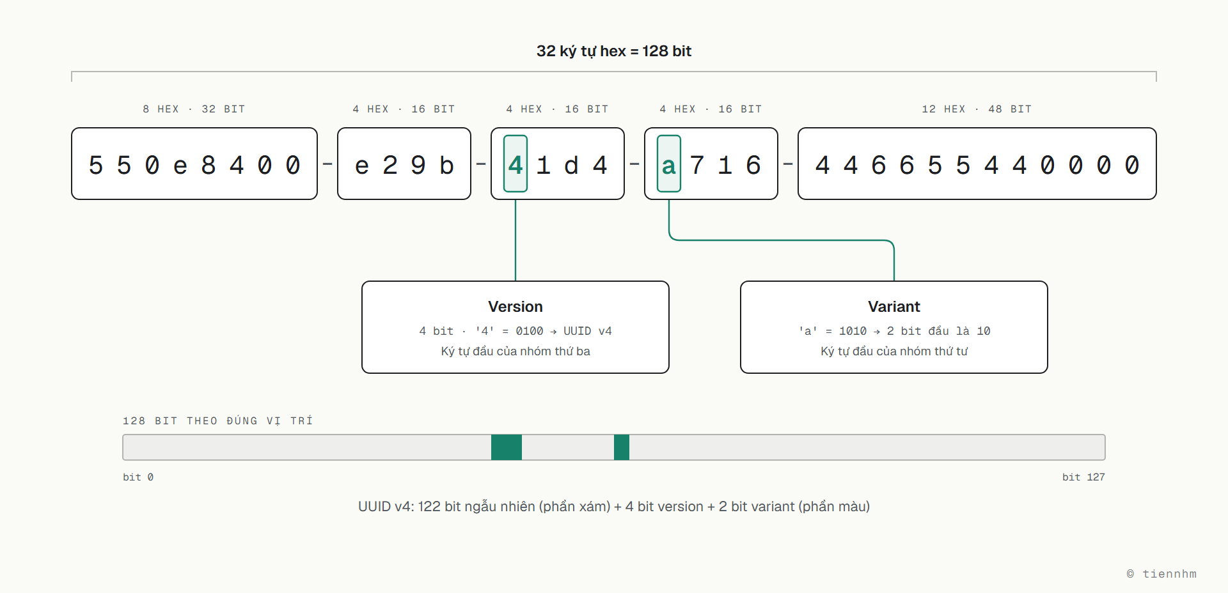Select the first hex group 550e8400
Image resolution: width=1228 pixels, height=593 pixels.
[x=194, y=164]
